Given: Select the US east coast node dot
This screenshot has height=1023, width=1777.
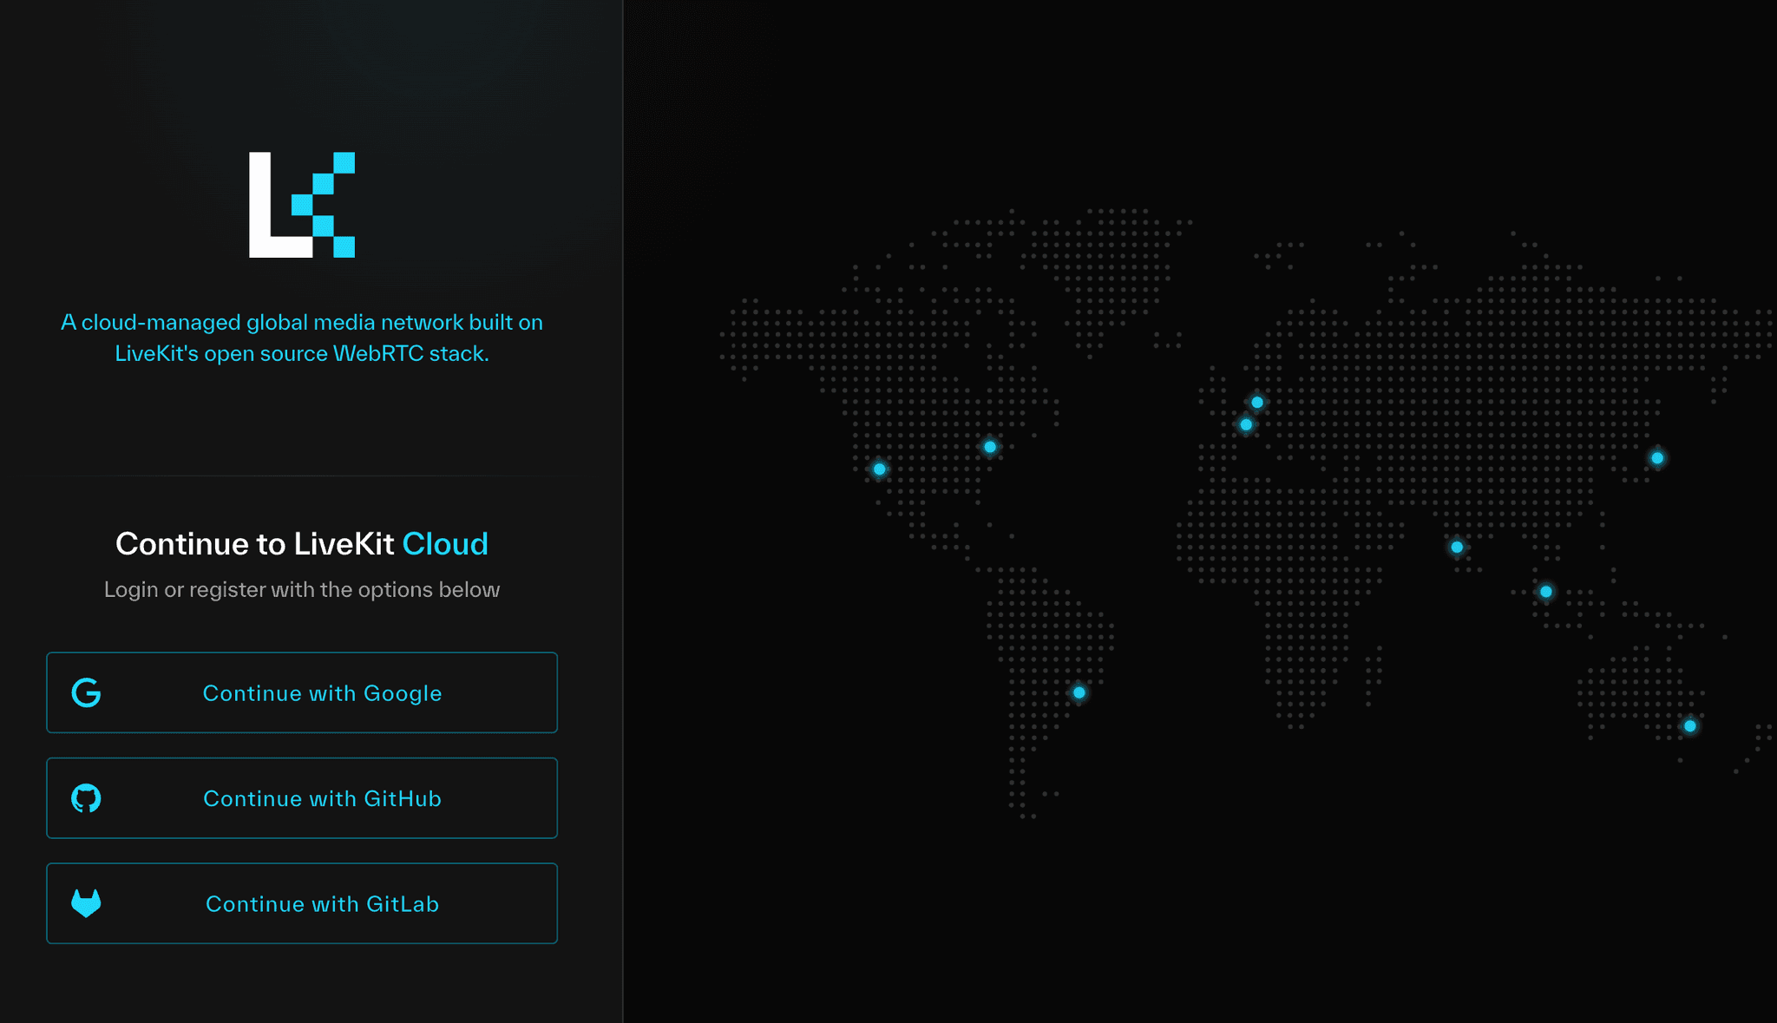Looking at the screenshot, I should coord(990,447).
